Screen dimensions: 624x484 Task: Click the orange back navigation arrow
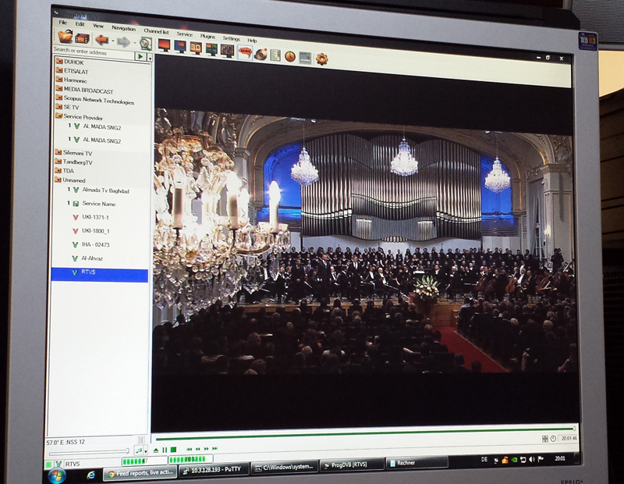[101, 39]
